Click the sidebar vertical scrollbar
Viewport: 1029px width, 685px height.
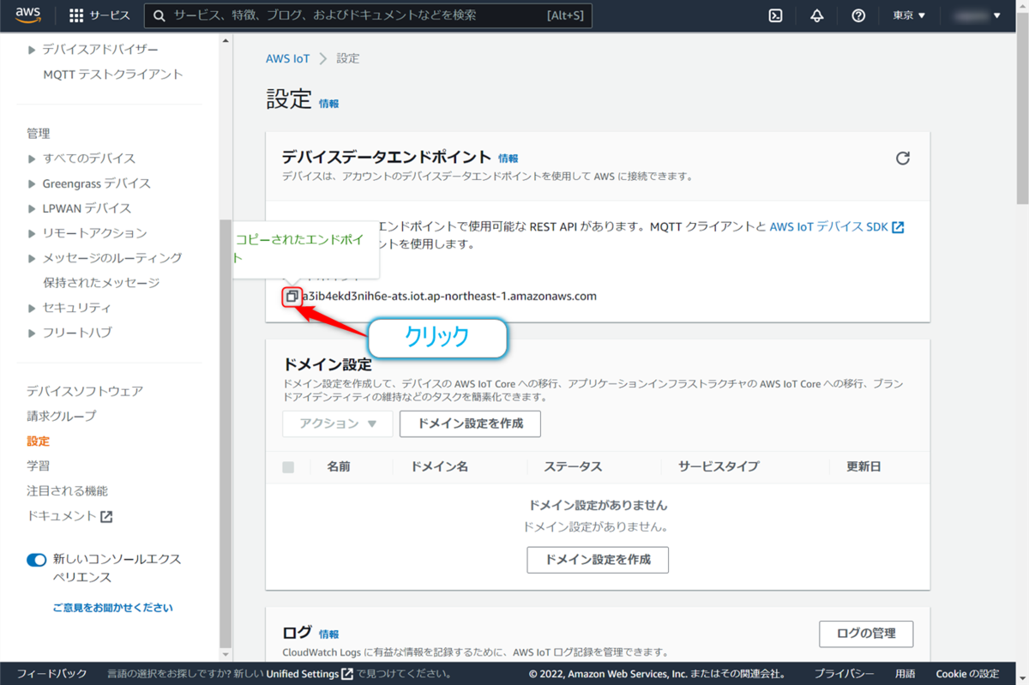(x=226, y=433)
